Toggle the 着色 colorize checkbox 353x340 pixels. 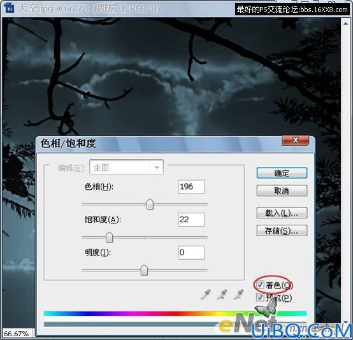[261, 285]
